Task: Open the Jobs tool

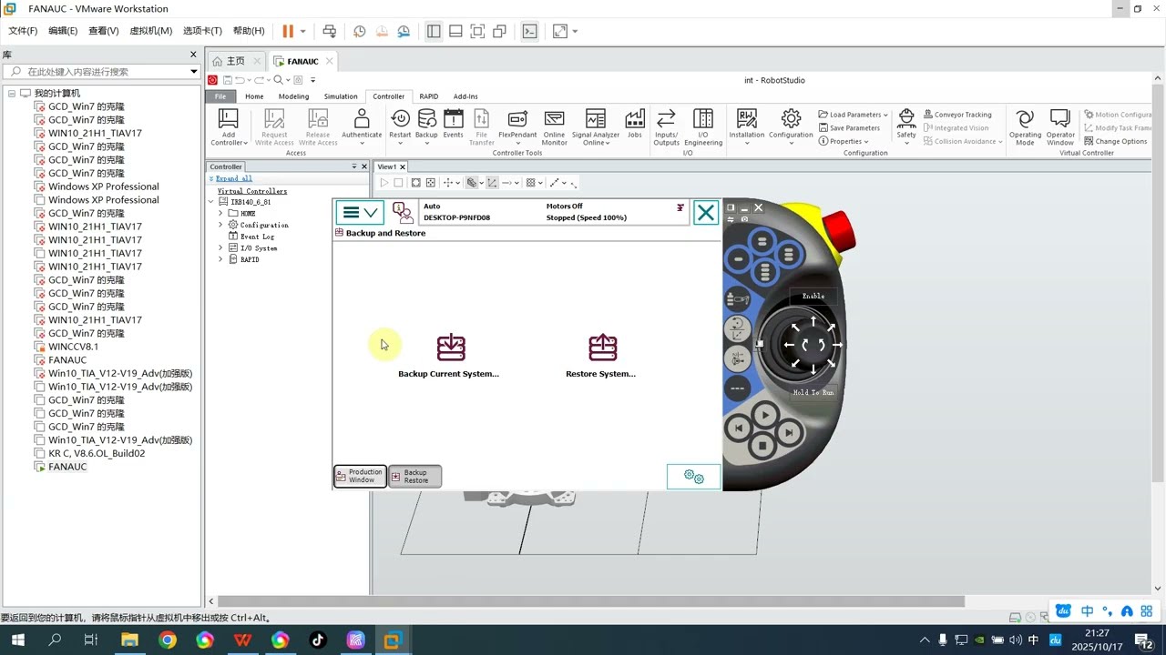Action: click(634, 125)
